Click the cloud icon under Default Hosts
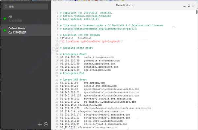The image size is (198, 130). (x=10, y=32)
